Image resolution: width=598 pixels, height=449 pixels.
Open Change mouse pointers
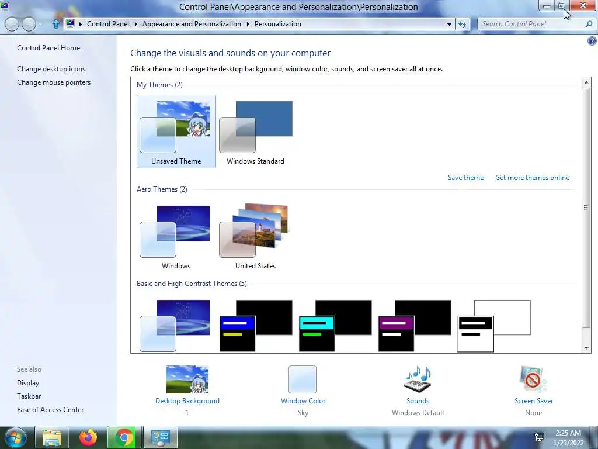click(x=54, y=82)
